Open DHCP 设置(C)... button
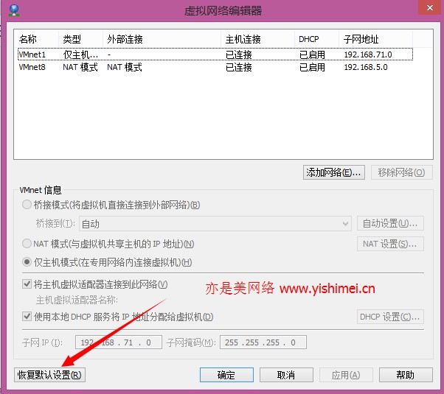 pos(390,317)
